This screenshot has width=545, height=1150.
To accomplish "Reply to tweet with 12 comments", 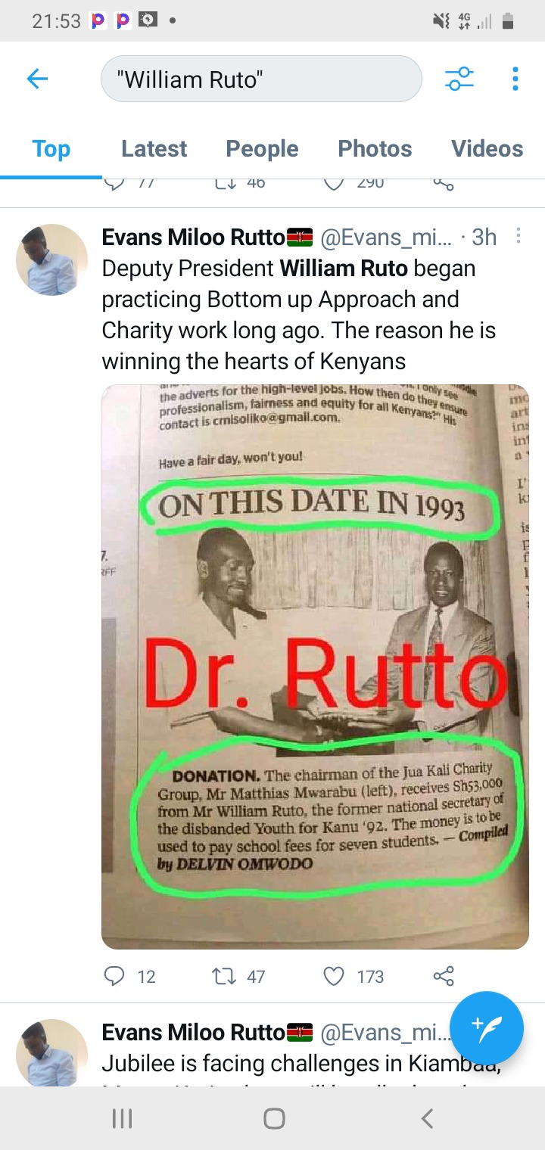I will click(x=114, y=976).
